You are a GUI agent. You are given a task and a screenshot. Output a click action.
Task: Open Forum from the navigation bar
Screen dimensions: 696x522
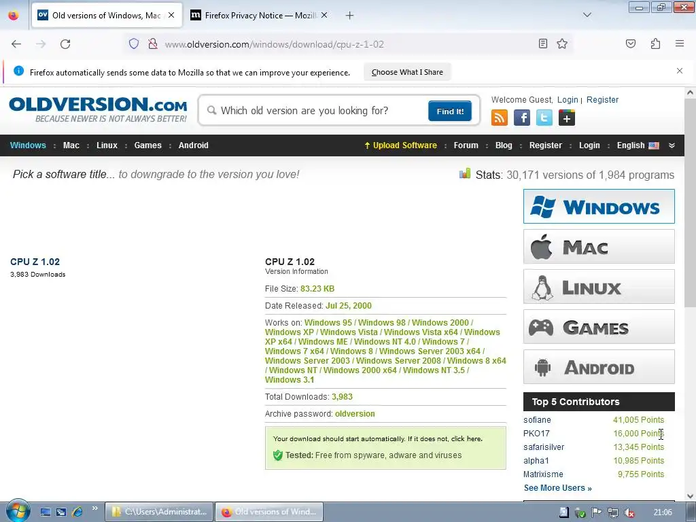[x=466, y=145]
